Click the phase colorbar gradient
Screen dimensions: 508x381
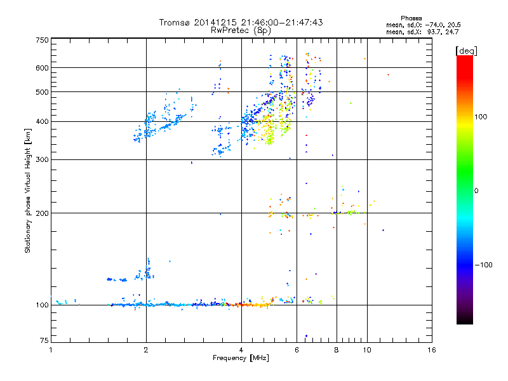[x=465, y=189]
